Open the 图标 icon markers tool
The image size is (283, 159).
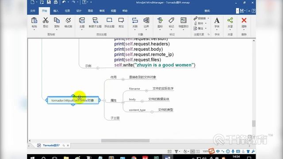(x=160, y=20)
